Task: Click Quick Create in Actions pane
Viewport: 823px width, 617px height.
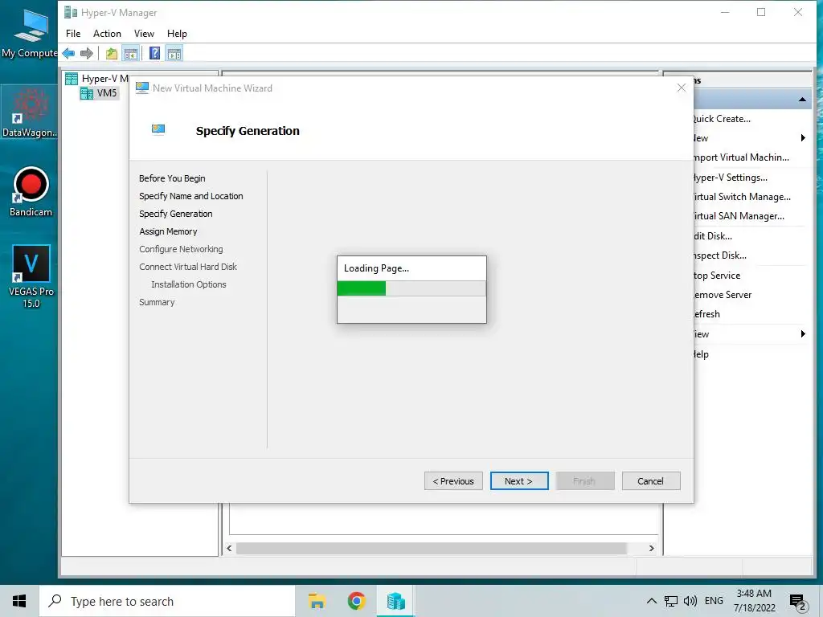Action: [721, 119]
